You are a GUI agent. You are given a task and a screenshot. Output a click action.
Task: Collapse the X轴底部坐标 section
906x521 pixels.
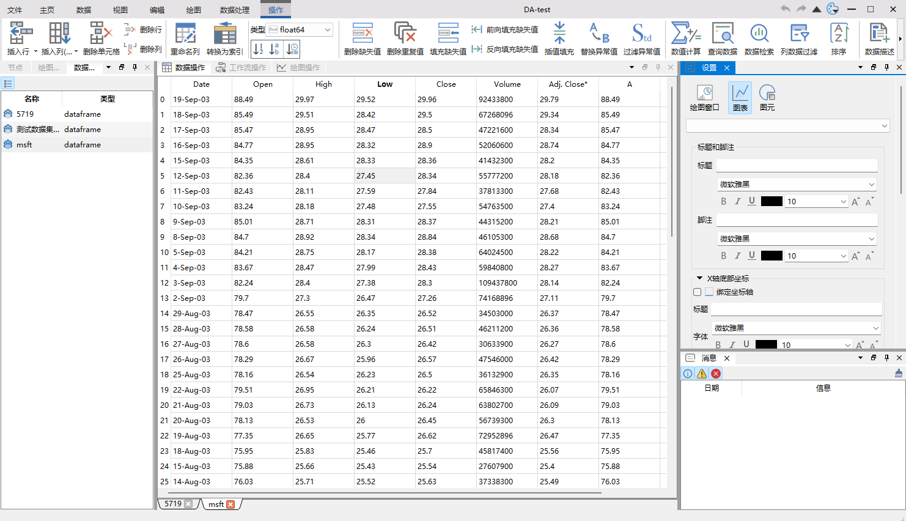[700, 278]
